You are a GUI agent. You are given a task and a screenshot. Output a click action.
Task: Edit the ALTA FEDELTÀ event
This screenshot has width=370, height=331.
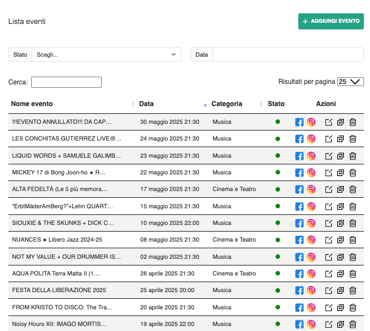(x=328, y=189)
